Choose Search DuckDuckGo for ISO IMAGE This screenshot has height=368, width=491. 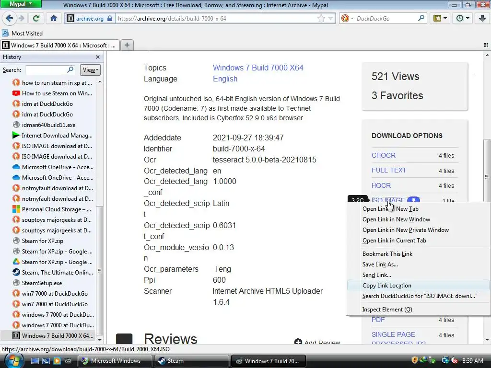pos(418,296)
